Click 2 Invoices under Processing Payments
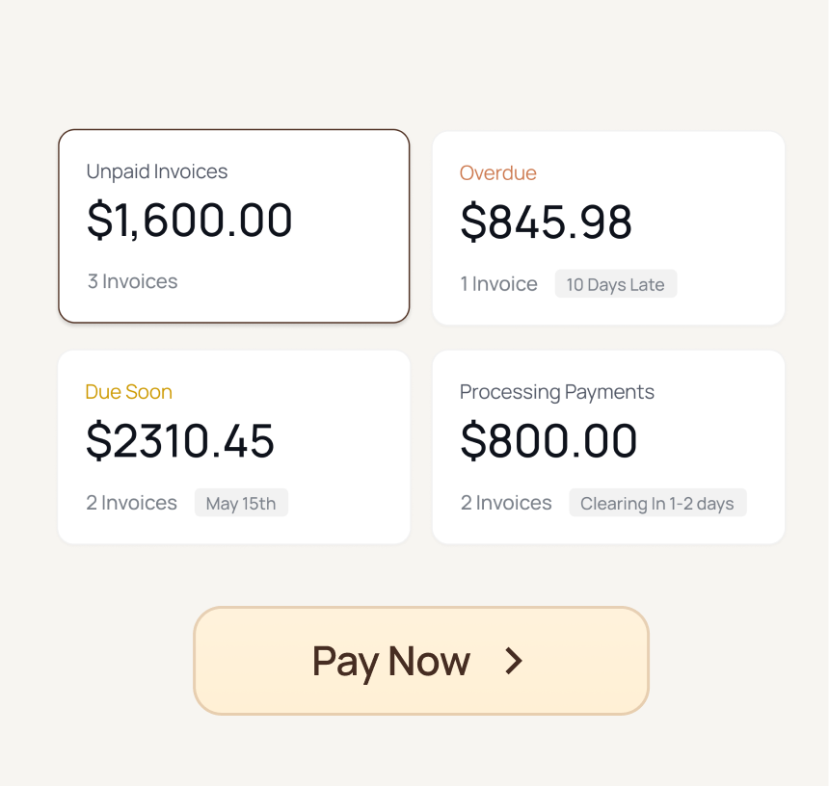 point(506,503)
